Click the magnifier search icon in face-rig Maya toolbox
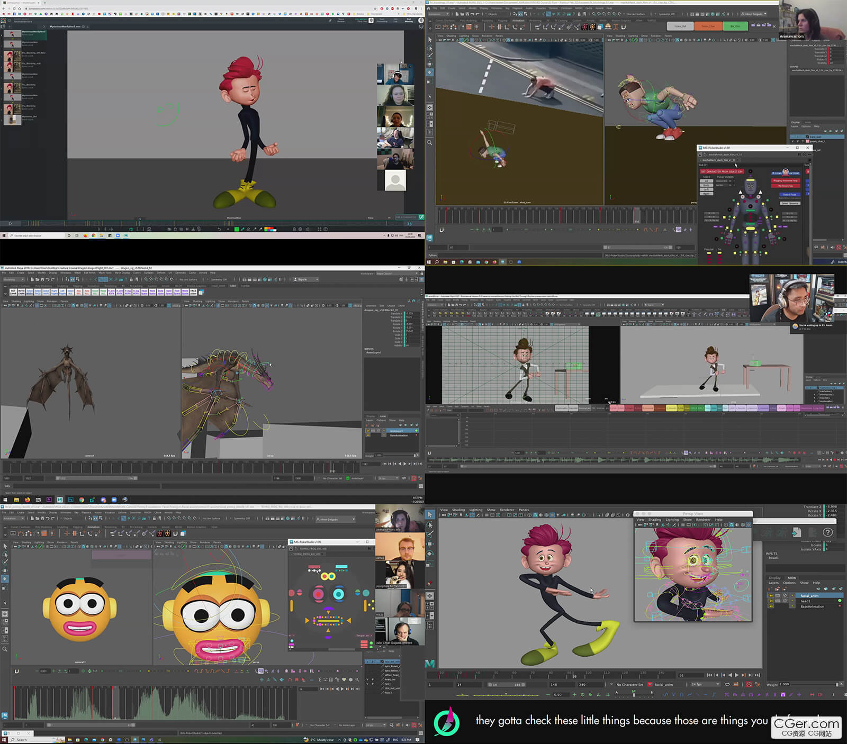Screen dimensions: 847x744 pyautogui.click(x=5, y=649)
